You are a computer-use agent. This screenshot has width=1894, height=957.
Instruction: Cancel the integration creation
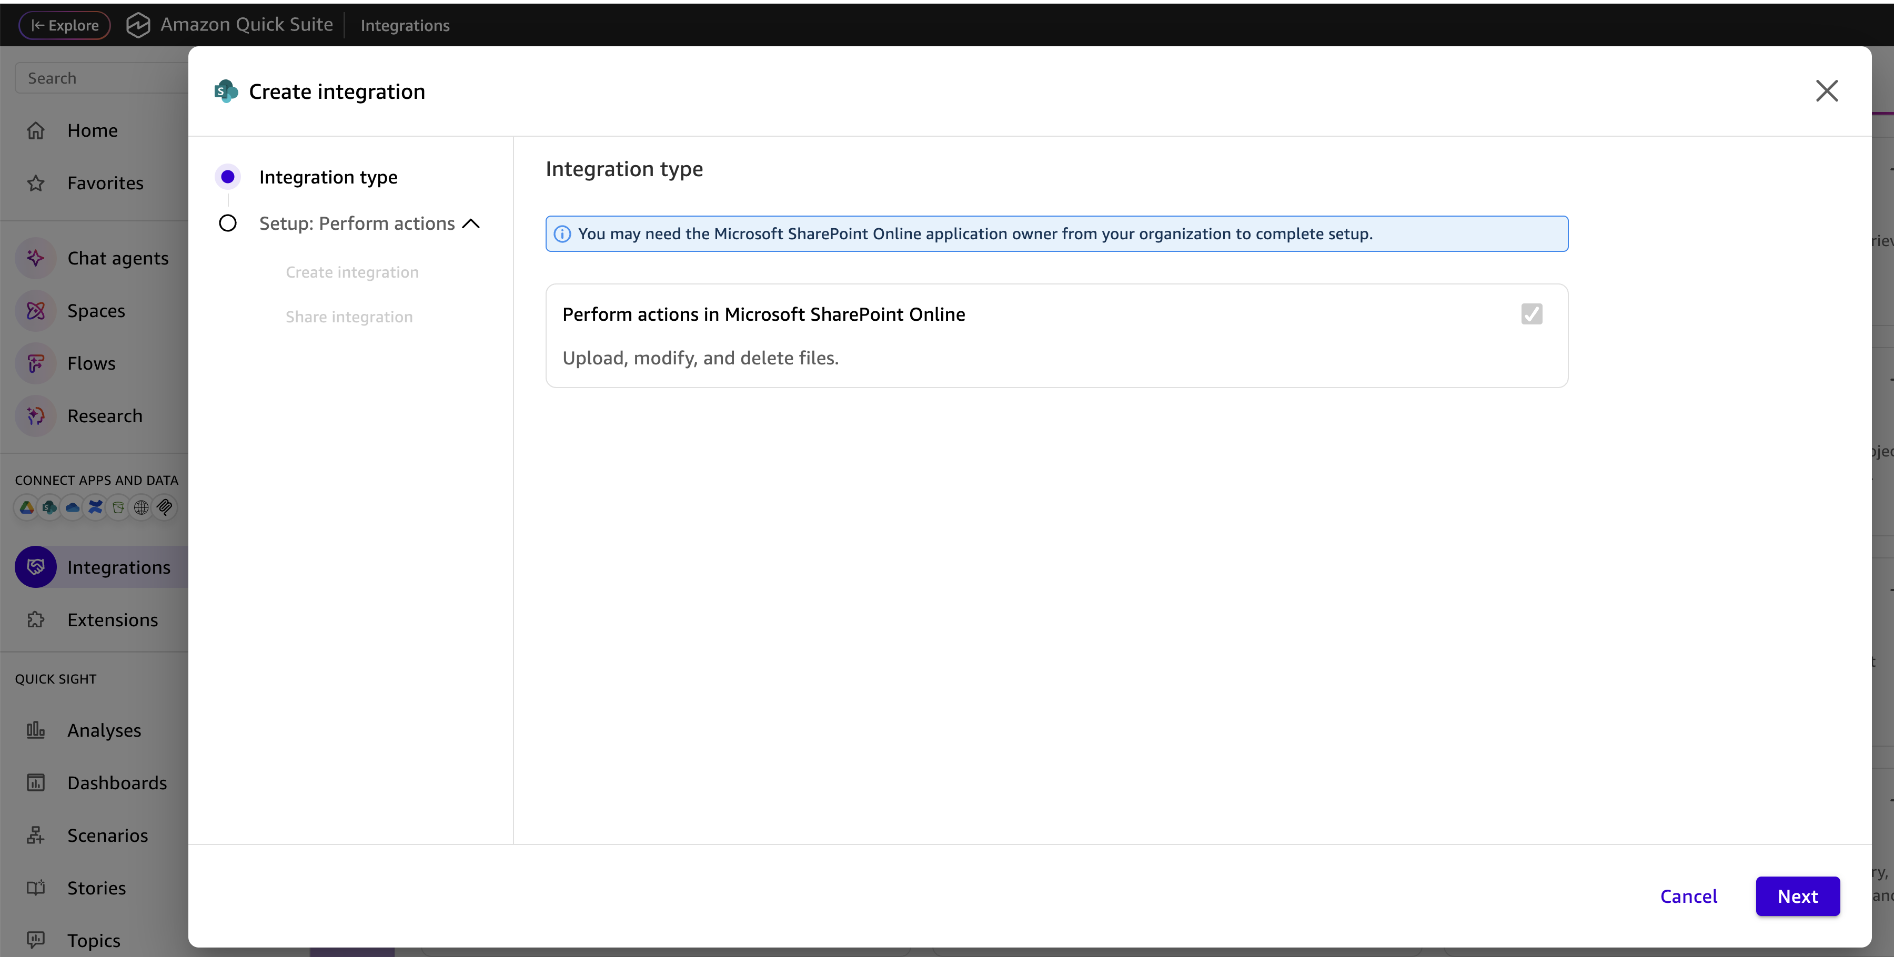pos(1689,896)
